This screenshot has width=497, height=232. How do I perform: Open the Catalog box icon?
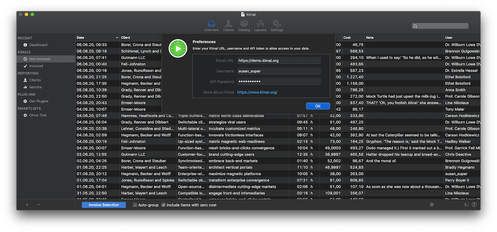pyautogui.click(x=244, y=26)
